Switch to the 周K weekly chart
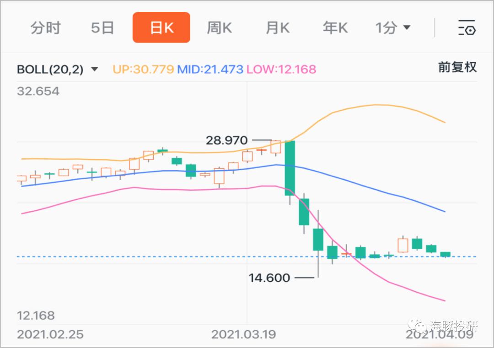The height and width of the screenshot is (348, 494). pyautogui.click(x=219, y=28)
